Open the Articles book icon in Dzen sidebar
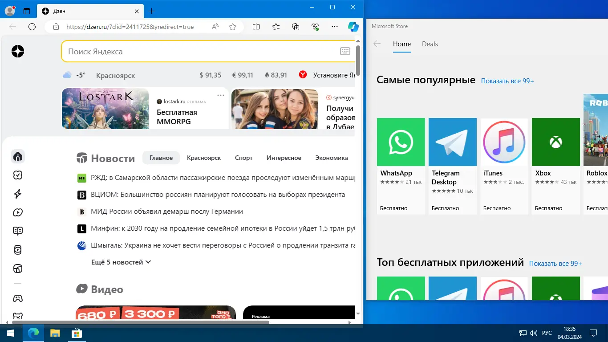The width and height of the screenshot is (608, 342). click(18, 231)
